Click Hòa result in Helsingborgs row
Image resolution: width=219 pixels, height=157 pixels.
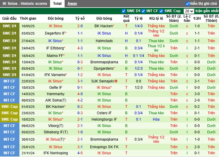click(x=156, y=119)
